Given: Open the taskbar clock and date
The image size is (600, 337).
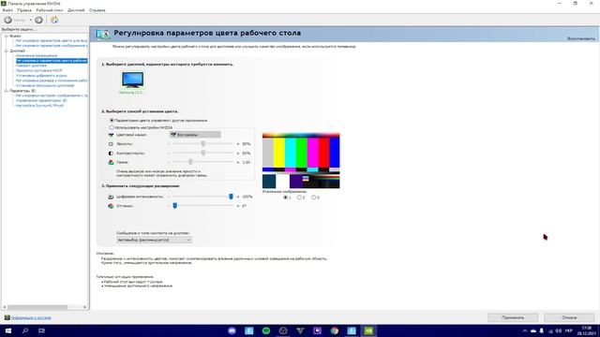Looking at the screenshot, I should (586, 330).
